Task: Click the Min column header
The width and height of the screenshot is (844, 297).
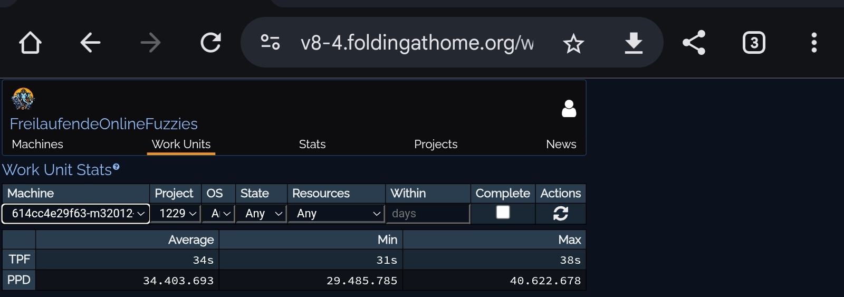Action: 311,239
